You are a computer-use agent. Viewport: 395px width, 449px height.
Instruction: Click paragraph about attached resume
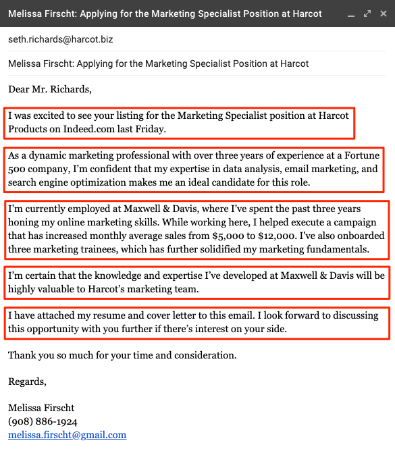point(196,323)
